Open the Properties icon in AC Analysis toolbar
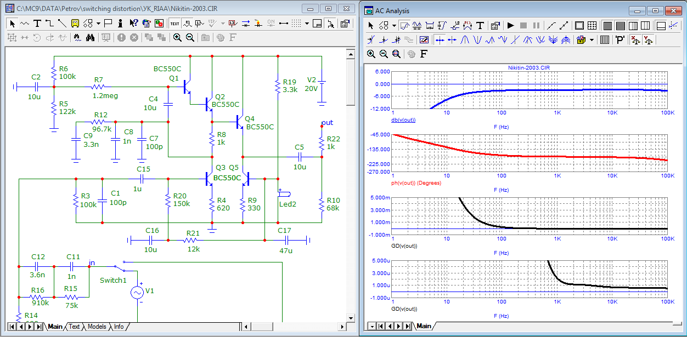The image size is (687, 337). (x=495, y=25)
